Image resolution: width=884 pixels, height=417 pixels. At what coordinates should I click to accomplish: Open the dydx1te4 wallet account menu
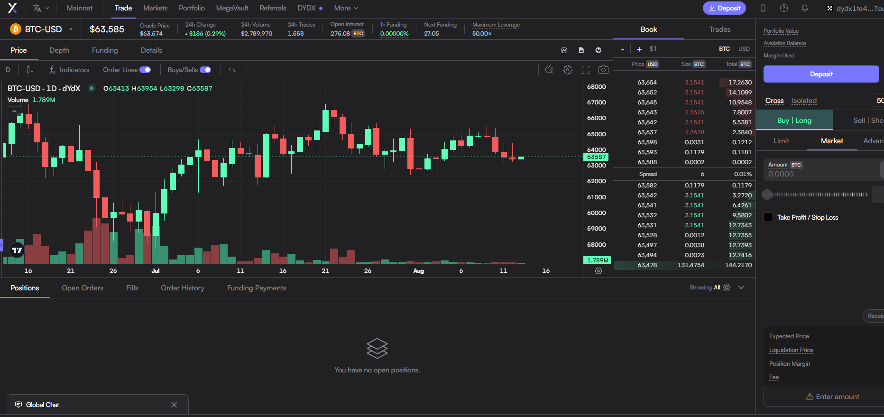[855, 8]
